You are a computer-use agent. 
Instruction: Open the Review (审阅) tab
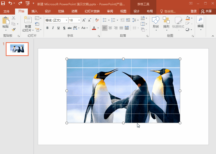coord(110,11)
